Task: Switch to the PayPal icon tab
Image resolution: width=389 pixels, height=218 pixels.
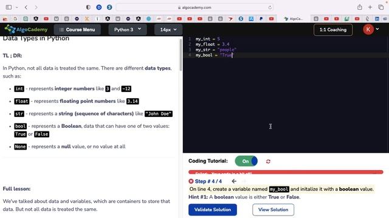Action: point(261,19)
